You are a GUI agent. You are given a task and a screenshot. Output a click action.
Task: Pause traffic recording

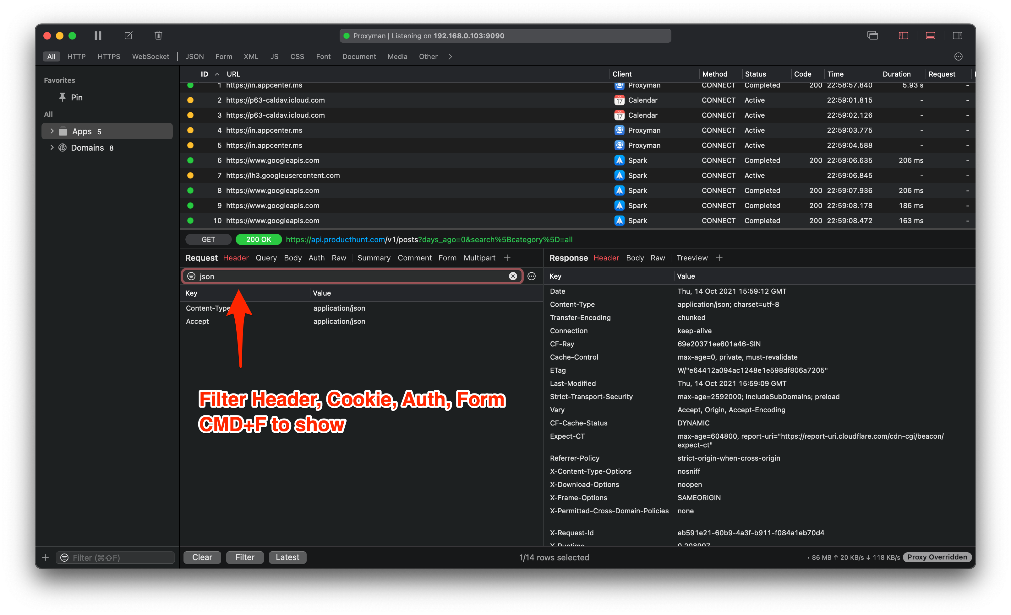[x=98, y=36]
